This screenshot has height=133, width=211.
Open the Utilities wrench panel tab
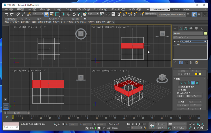(202, 28)
